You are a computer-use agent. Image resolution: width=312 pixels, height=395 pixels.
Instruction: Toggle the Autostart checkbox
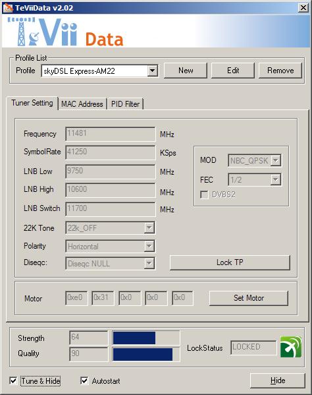click(84, 380)
